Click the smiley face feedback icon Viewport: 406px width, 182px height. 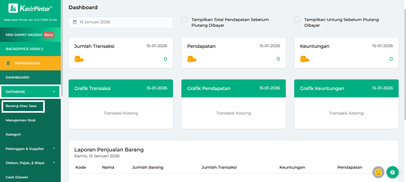click(378, 172)
